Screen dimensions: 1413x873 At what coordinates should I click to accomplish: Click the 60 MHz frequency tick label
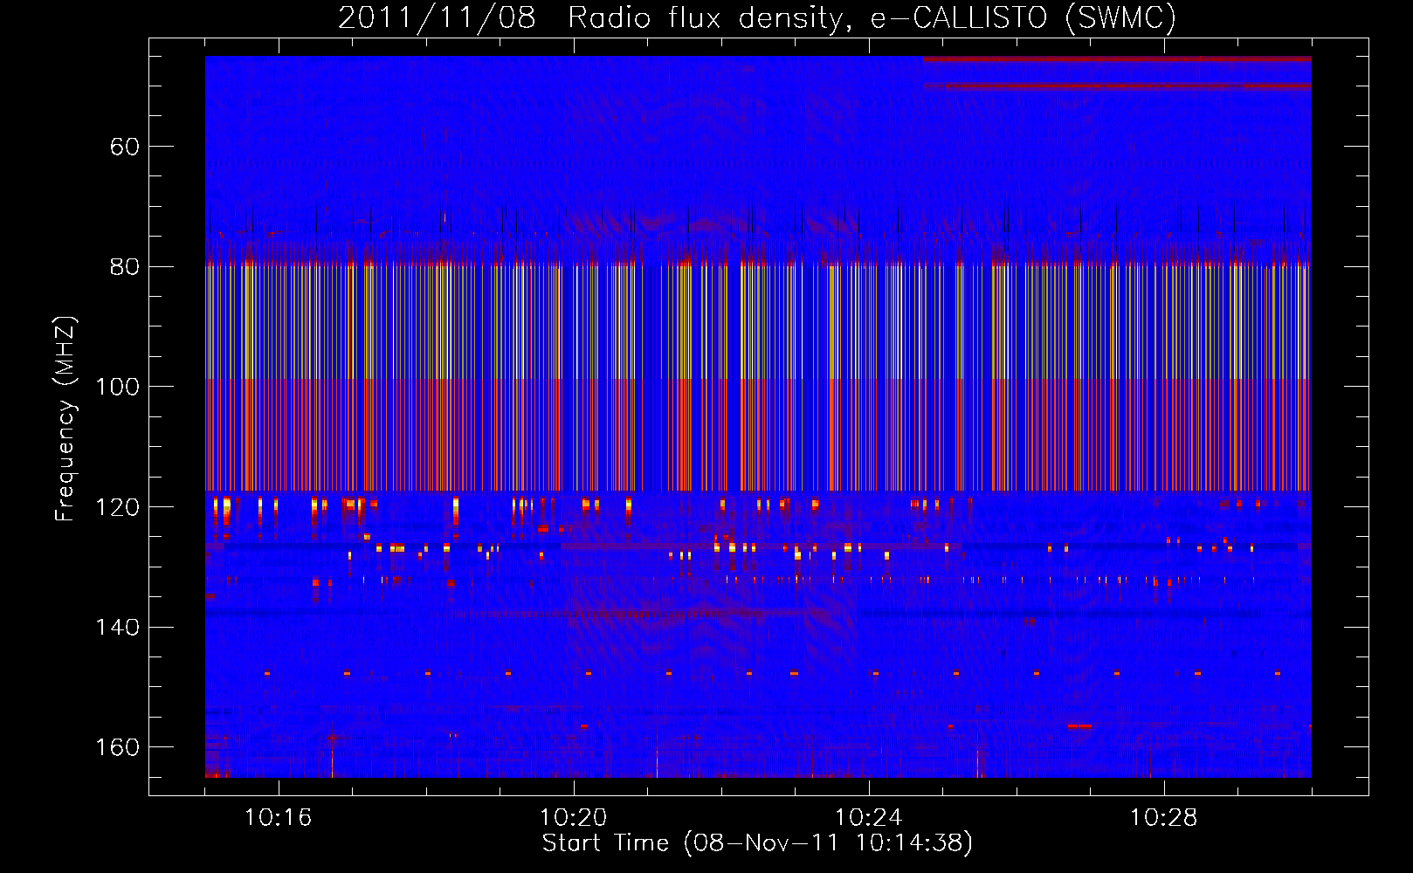[125, 147]
